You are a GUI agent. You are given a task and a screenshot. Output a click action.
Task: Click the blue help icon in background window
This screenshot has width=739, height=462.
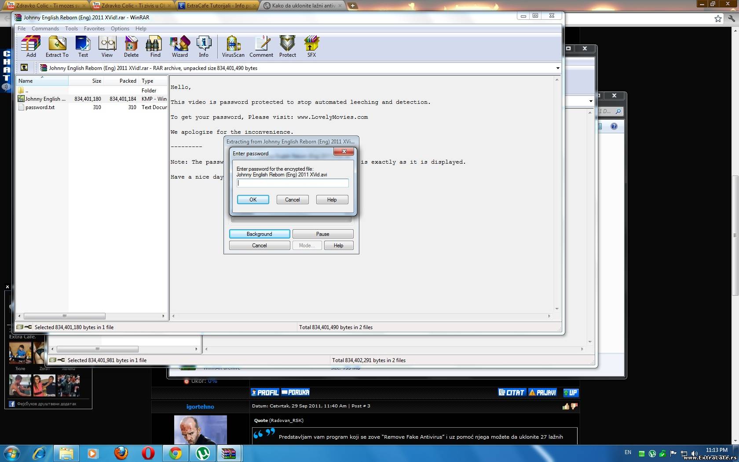tap(614, 126)
